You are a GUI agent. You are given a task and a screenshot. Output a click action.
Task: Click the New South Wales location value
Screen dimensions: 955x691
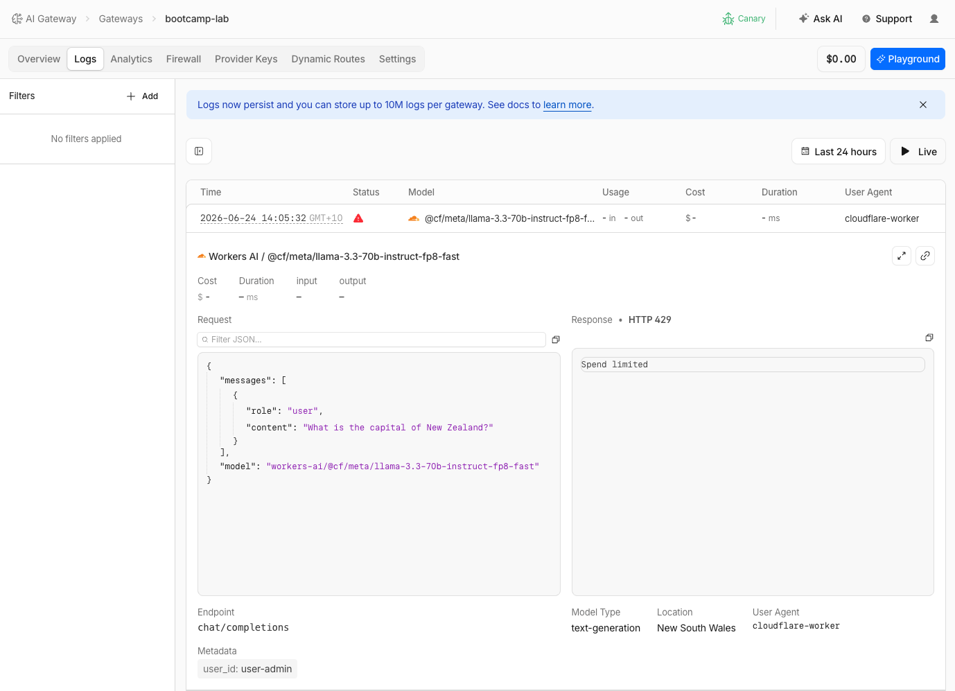pos(696,628)
